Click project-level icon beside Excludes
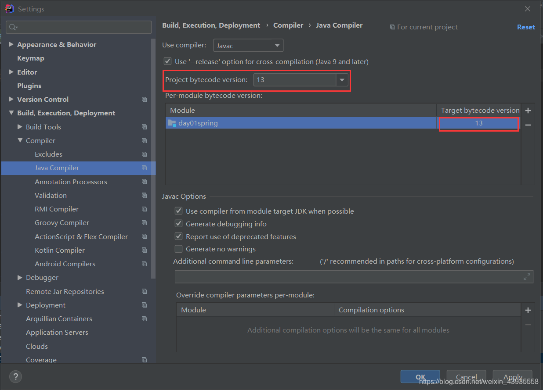 144,154
